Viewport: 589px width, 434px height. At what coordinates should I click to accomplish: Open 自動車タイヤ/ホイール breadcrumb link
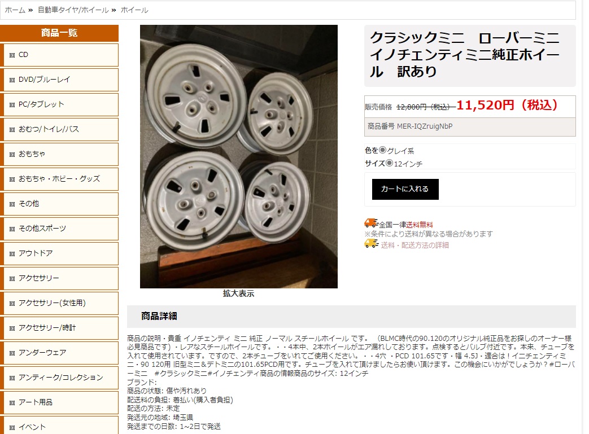tap(73, 10)
